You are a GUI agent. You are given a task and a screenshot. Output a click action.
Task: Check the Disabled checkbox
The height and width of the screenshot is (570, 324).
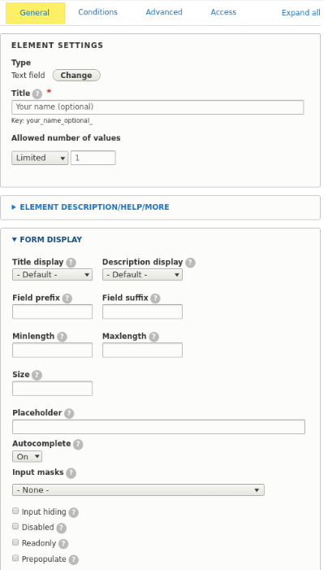point(15,526)
